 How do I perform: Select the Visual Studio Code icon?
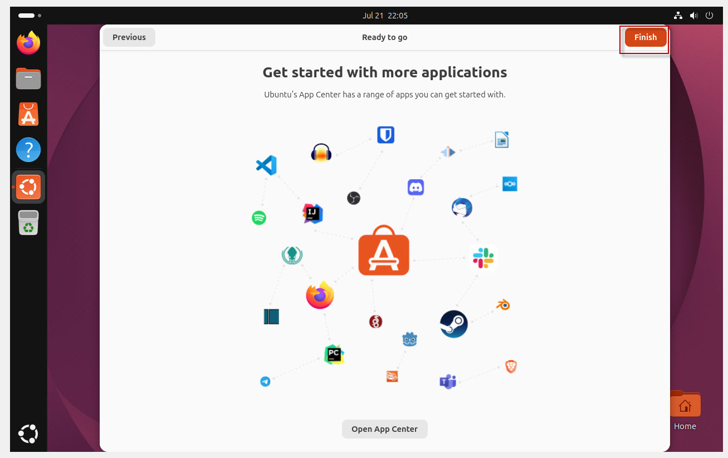click(x=266, y=165)
